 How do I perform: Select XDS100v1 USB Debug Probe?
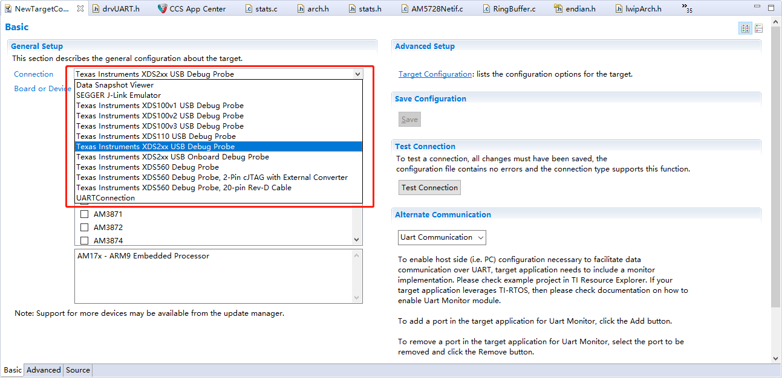pyautogui.click(x=218, y=106)
